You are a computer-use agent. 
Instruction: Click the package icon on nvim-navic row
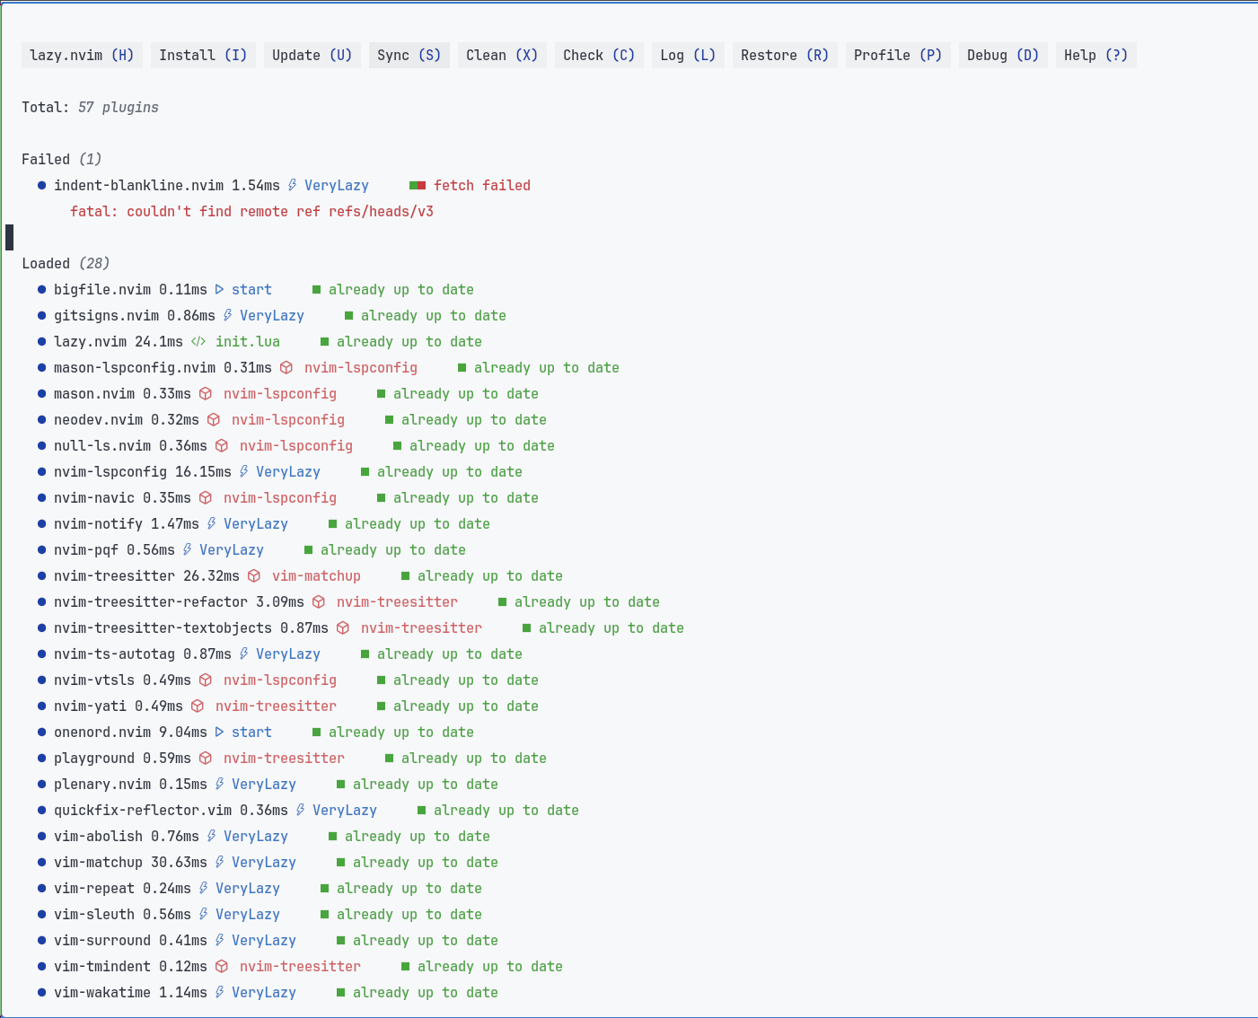(206, 497)
